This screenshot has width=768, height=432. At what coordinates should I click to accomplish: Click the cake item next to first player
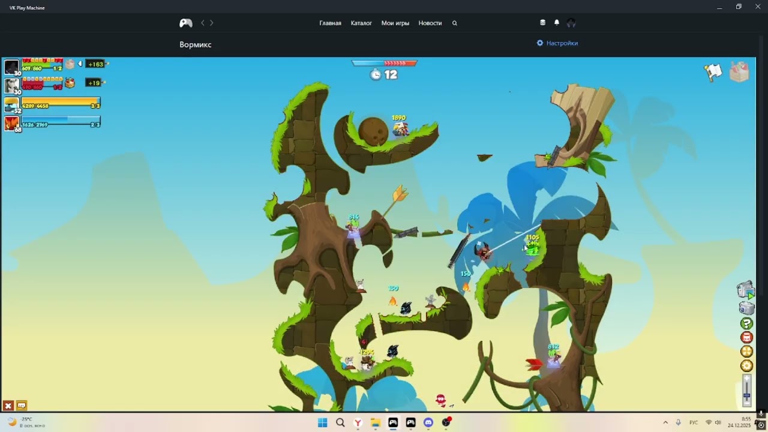[70, 64]
